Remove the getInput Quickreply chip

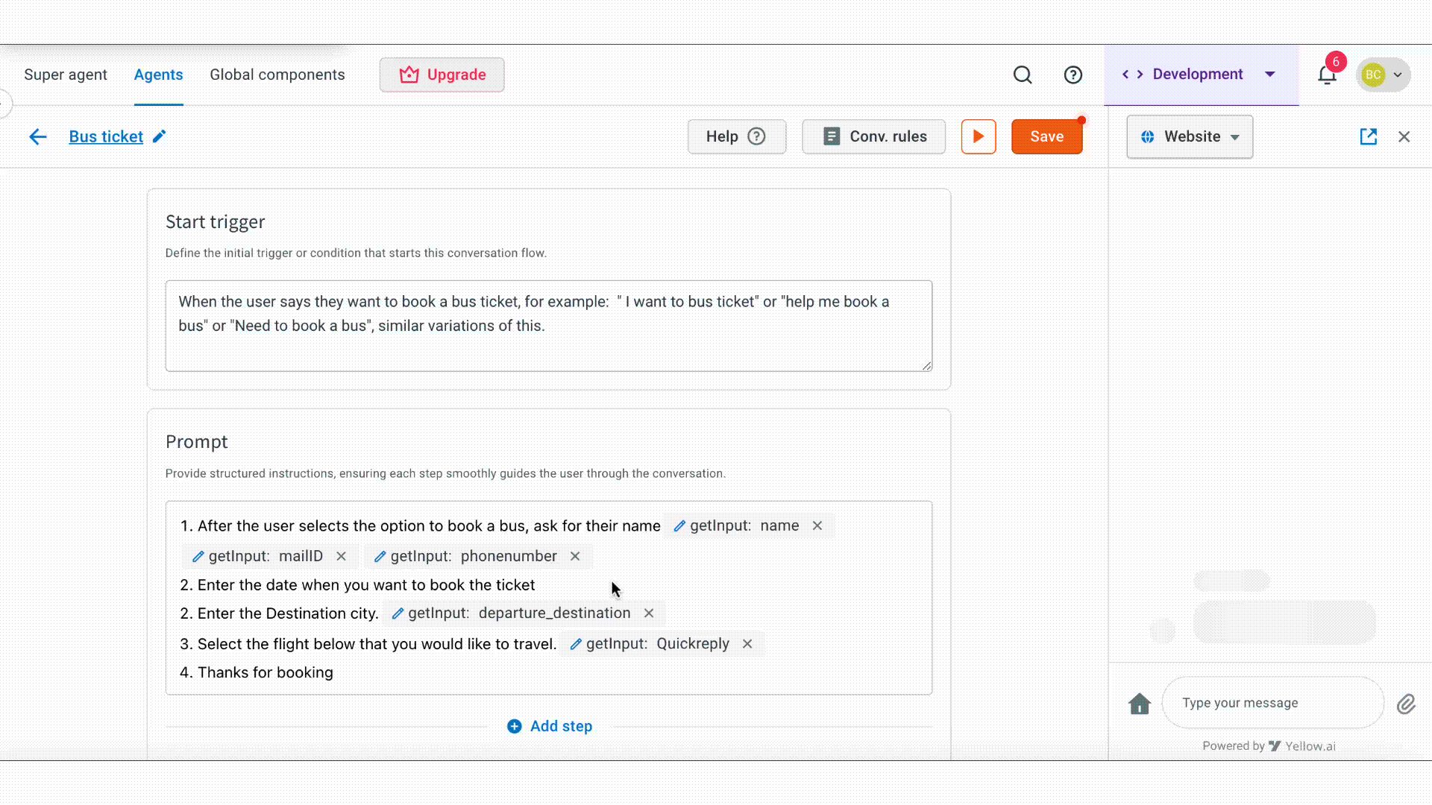click(x=747, y=644)
